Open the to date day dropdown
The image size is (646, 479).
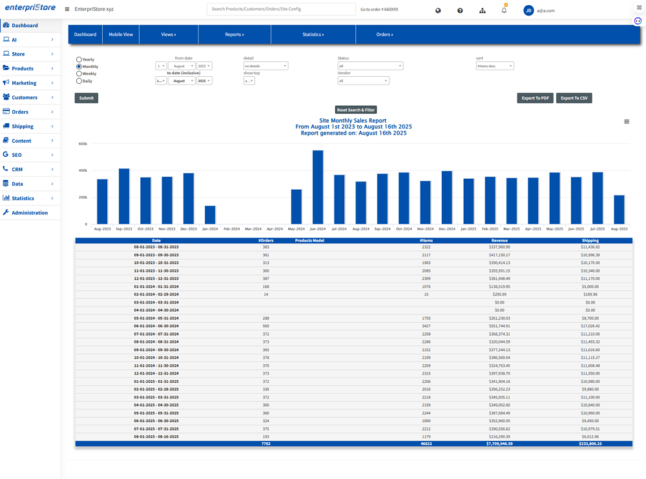[161, 81]
